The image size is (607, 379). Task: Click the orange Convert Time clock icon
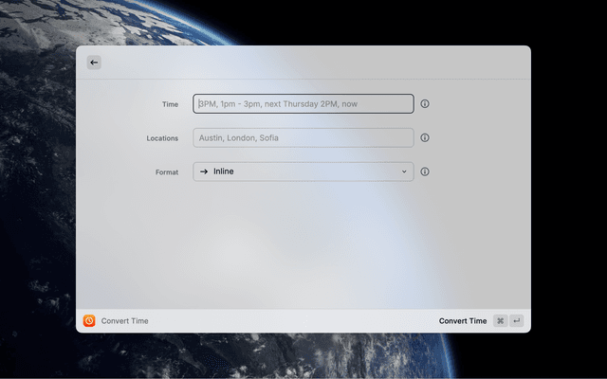click(89, 321)
